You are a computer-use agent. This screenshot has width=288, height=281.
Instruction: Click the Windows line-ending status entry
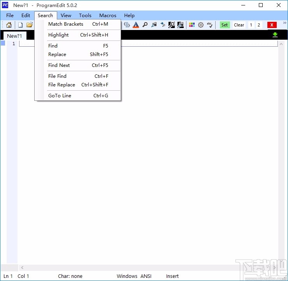(x=127, y=276)
